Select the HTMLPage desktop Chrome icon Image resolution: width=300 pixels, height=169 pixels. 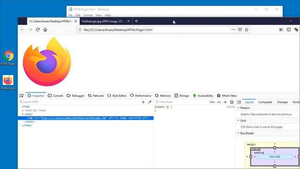8,58
